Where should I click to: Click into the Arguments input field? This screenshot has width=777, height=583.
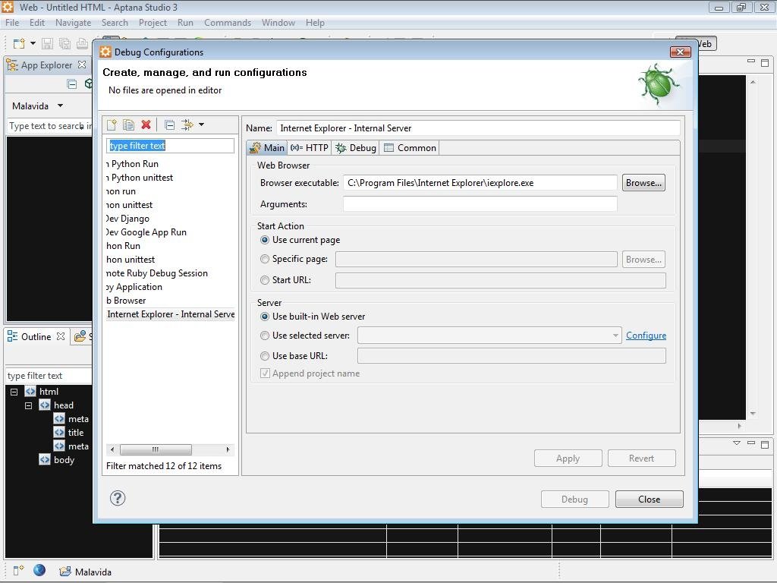coord(480,203)
